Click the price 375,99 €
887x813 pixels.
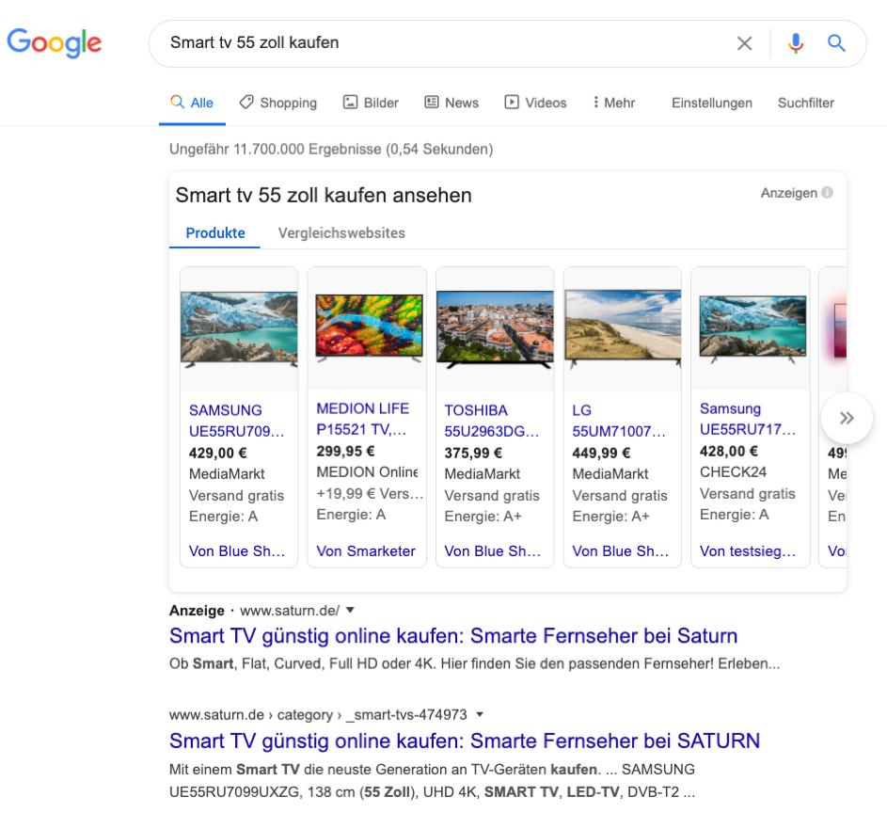coord(473,454)
